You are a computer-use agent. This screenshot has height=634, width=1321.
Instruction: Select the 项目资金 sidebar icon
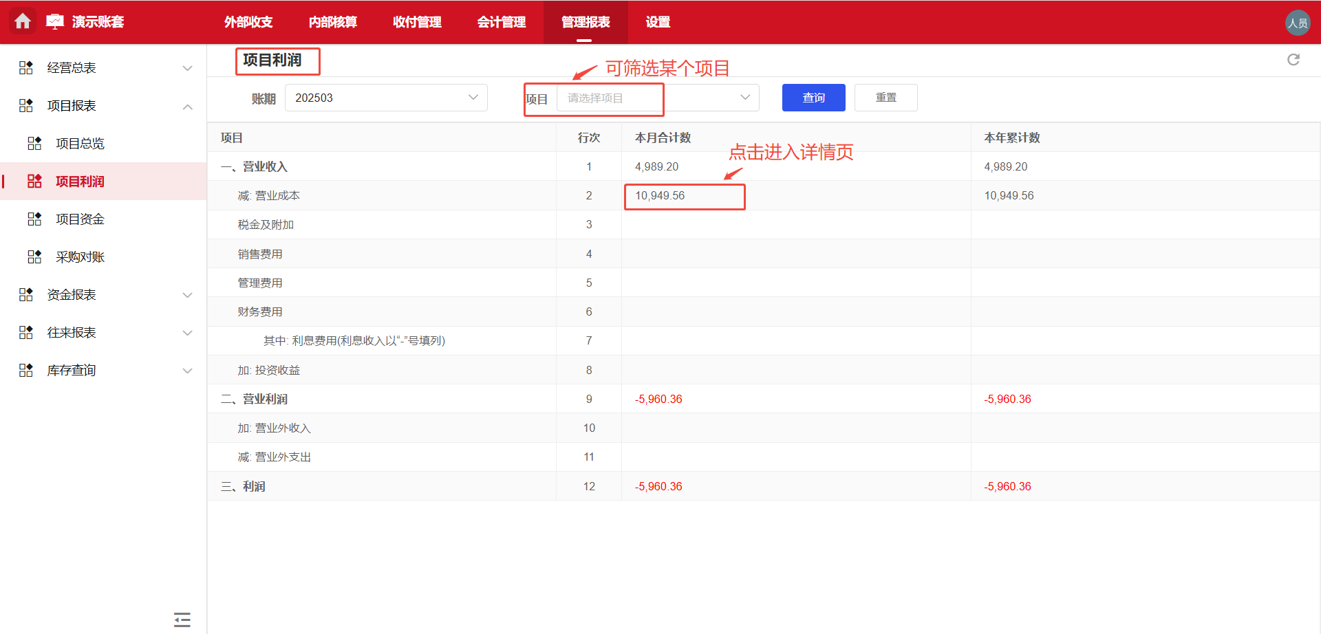[34, 219]
